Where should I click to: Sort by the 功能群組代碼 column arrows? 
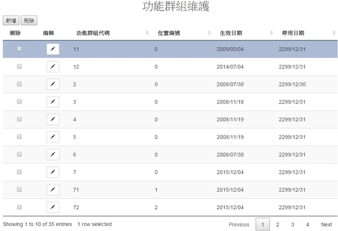click(148, 33)
